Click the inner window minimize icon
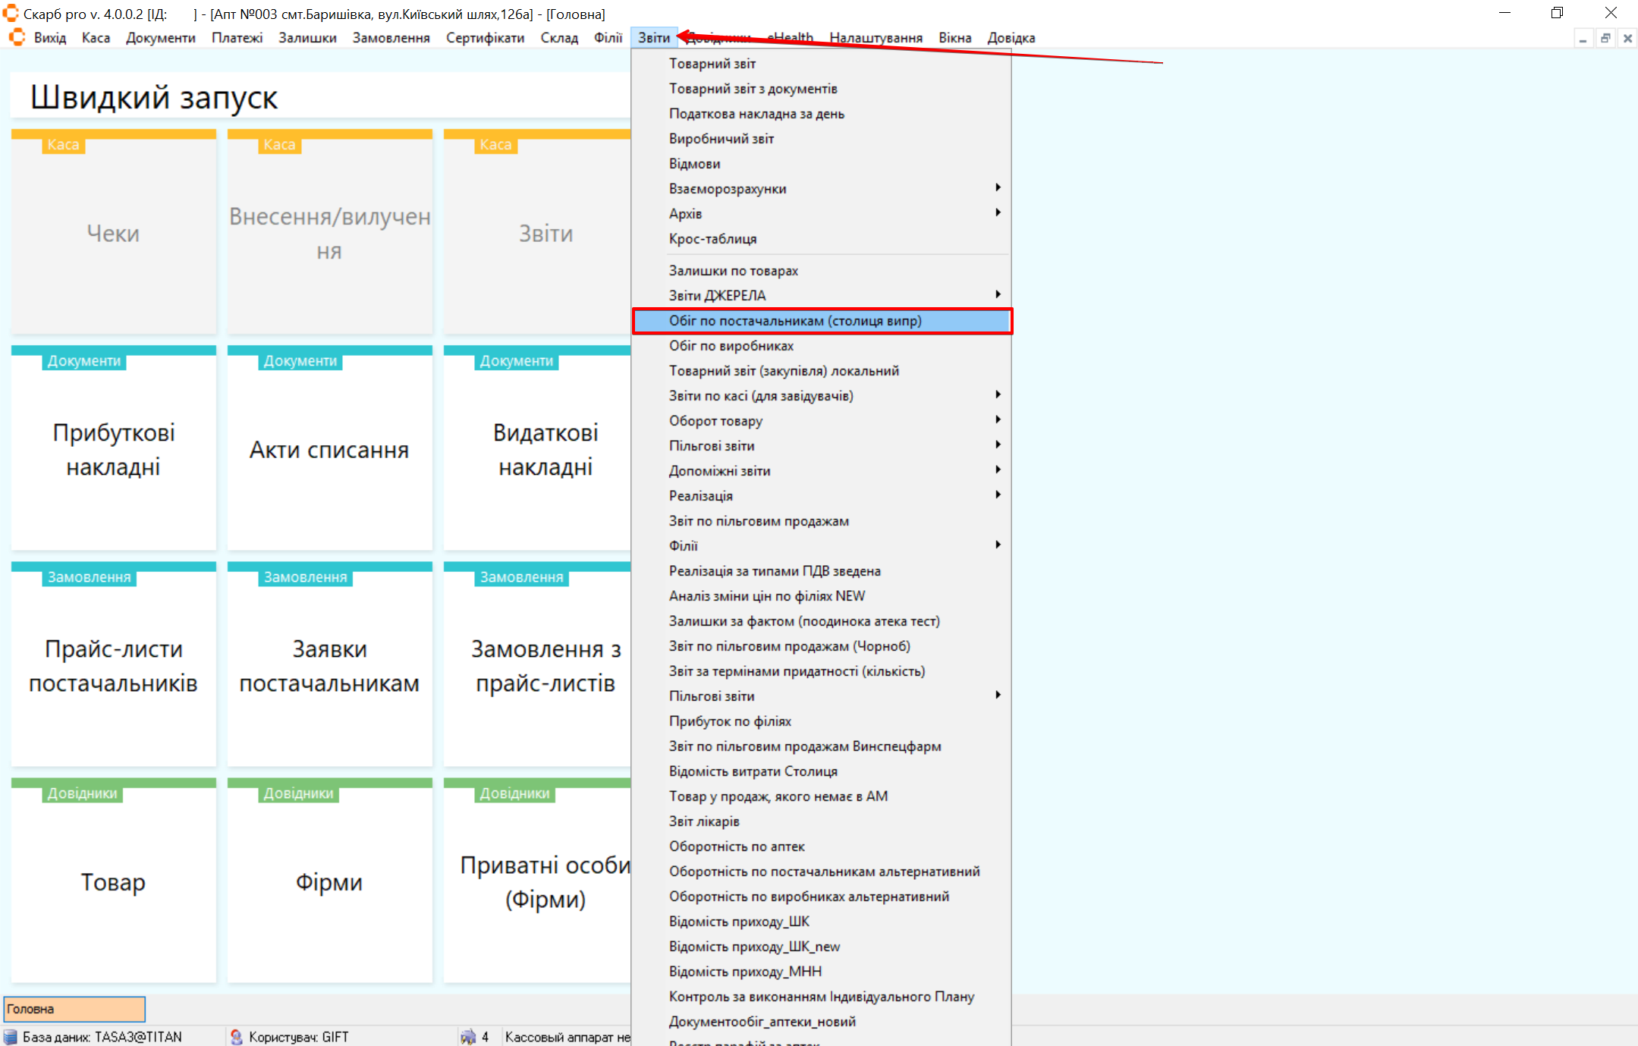The height and width of the screenshot is (1046, 1638). 1583,38
